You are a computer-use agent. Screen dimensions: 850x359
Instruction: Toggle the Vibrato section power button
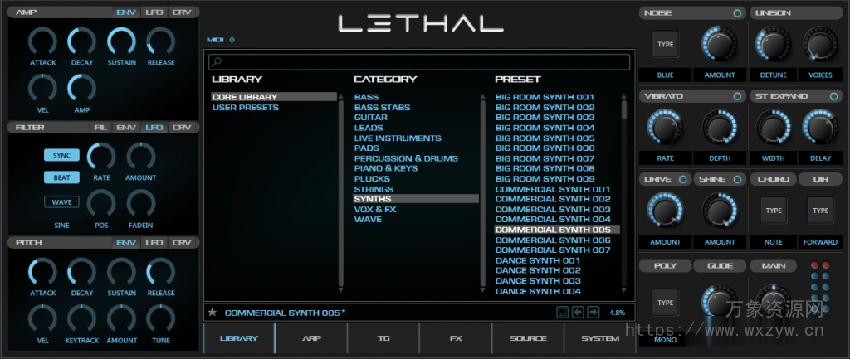pyautogui.click(x=737, y=96)
